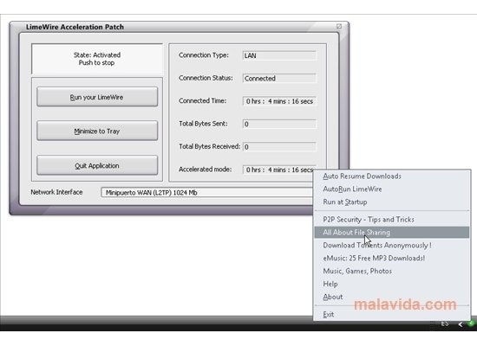Push the State: Activated stop button
477x346 pixels.
point(97,59)
